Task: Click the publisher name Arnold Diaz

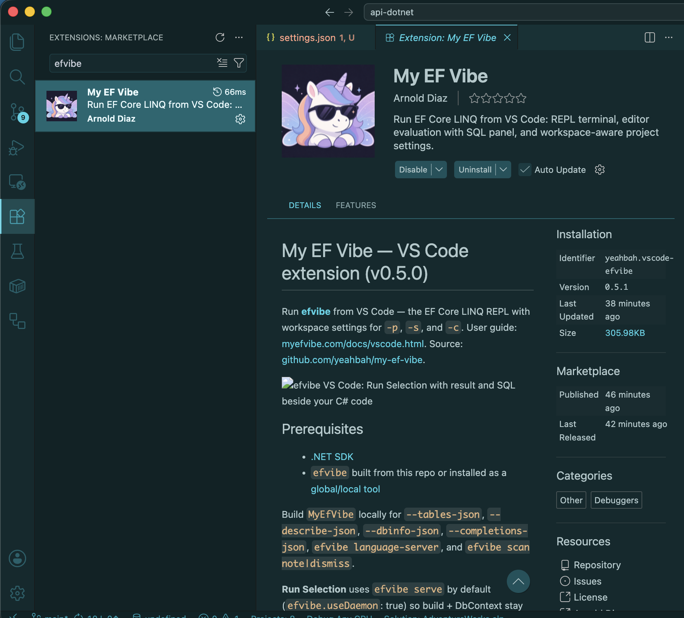Action: point(420,98)
